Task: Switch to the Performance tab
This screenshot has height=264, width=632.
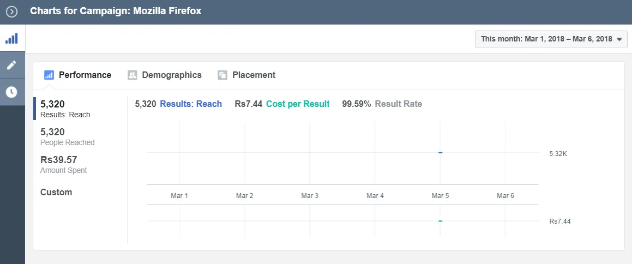Action: [x=78, y=75]
